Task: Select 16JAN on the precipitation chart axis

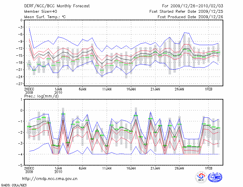Action: [x=131, y=169]
